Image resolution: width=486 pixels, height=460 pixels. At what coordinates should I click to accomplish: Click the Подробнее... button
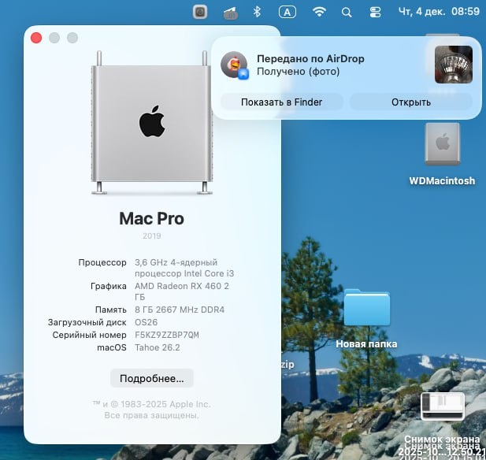(152, 378)
